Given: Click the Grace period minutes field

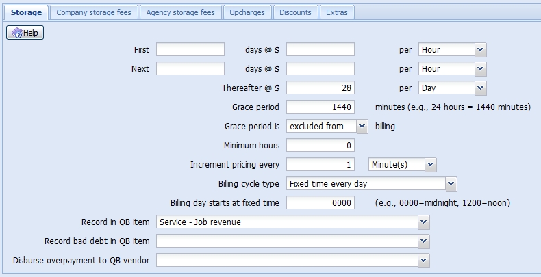Looking at the screenshot, I should click(x=320, y=107).
